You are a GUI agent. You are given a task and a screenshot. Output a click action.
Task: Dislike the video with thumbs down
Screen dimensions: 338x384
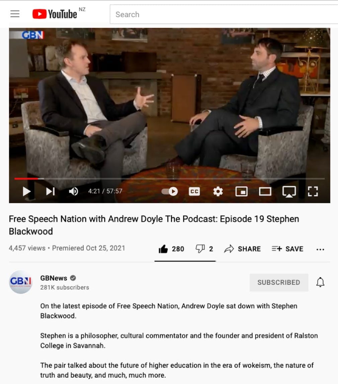tap(204, 249)
